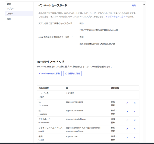Image resolution: width=154 pixels, height=144 pixels.
Task: Delete the title attribute mapping
Action: pyautogui.click(x=135, y=137)
